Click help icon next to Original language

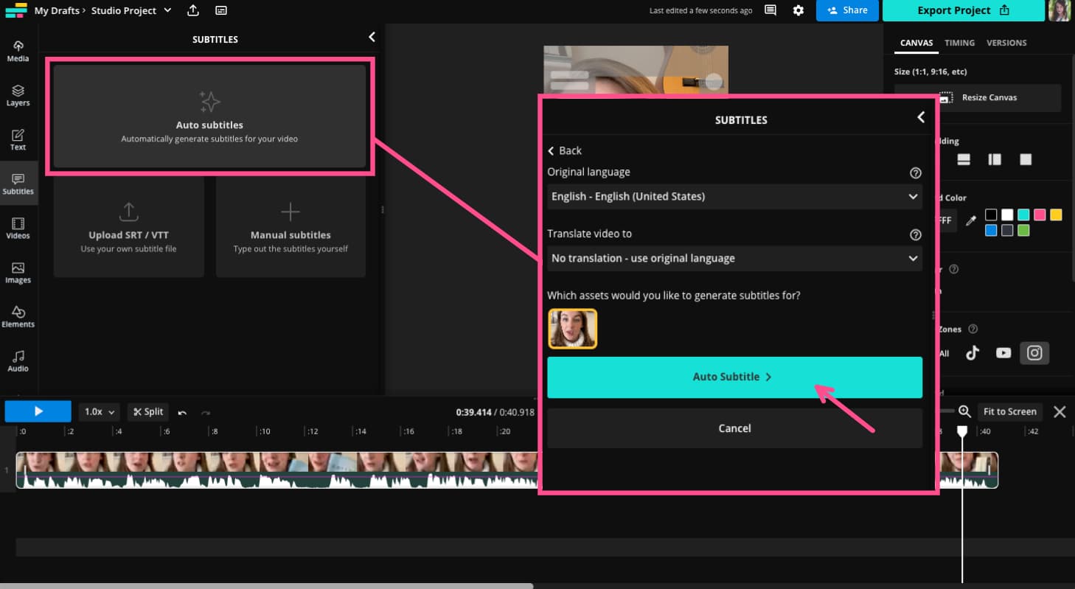pyautogui.click(x=915, y=172)
